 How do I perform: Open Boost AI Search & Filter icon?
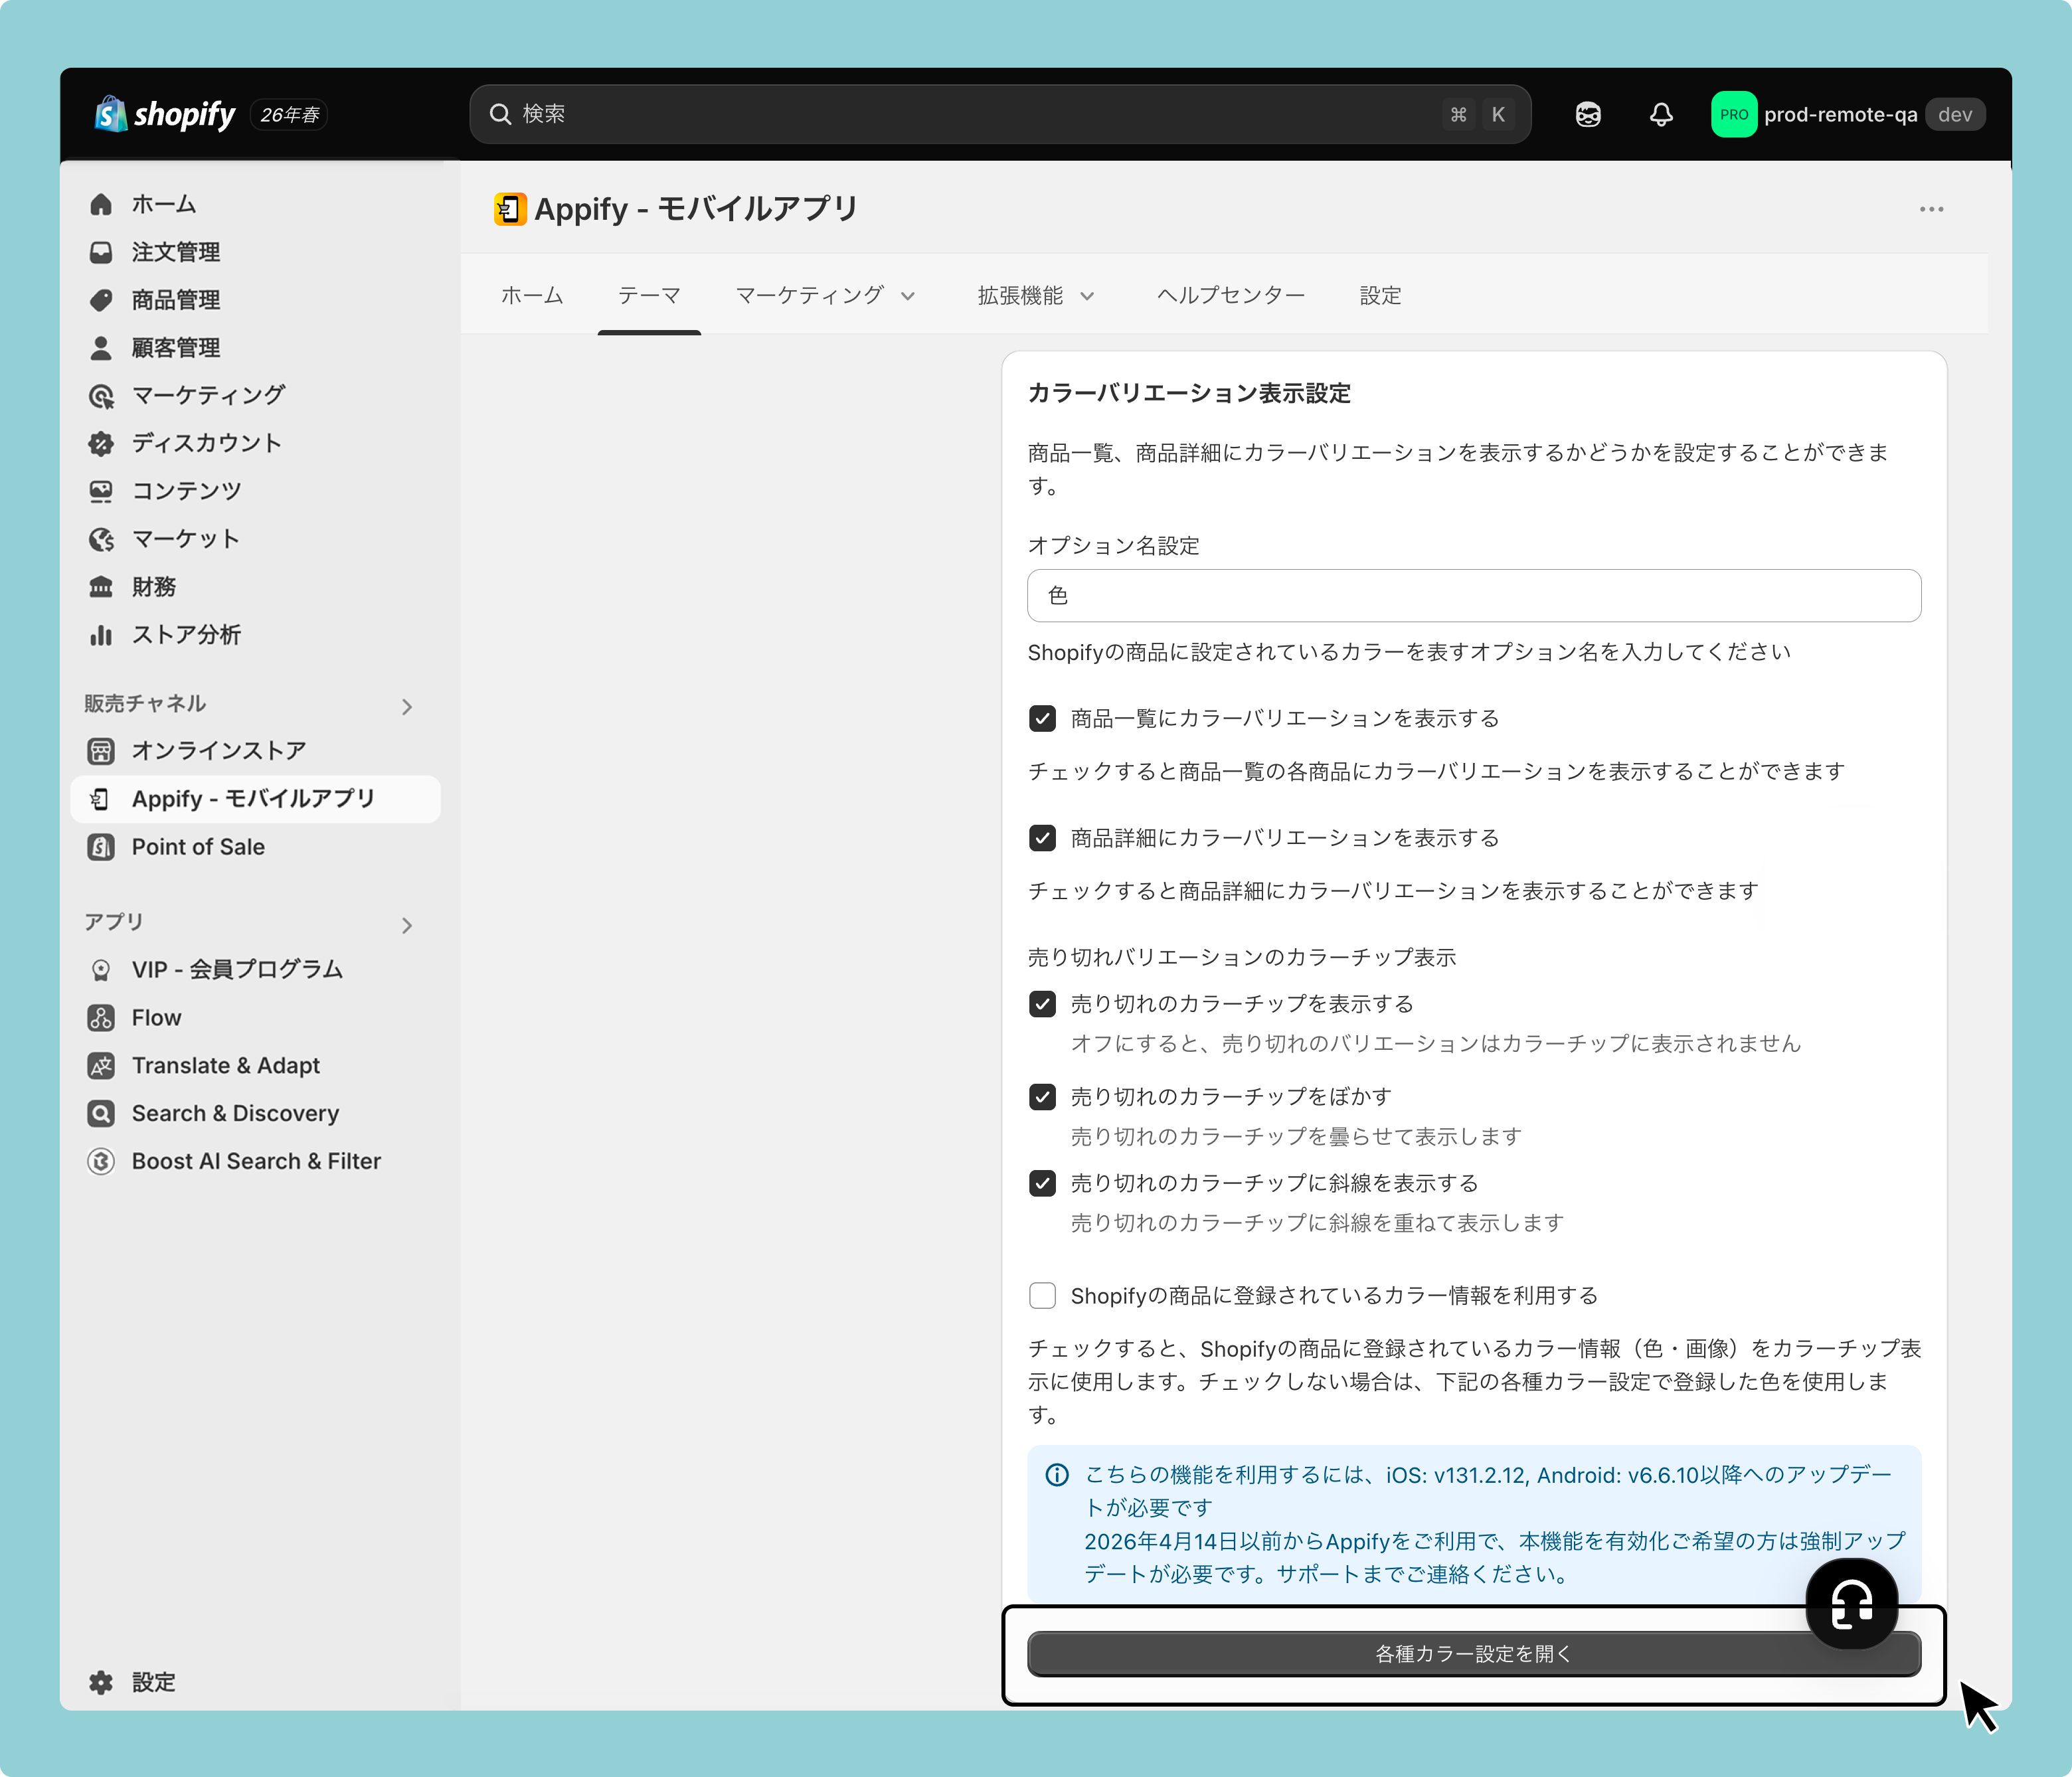click(101, 1162)
